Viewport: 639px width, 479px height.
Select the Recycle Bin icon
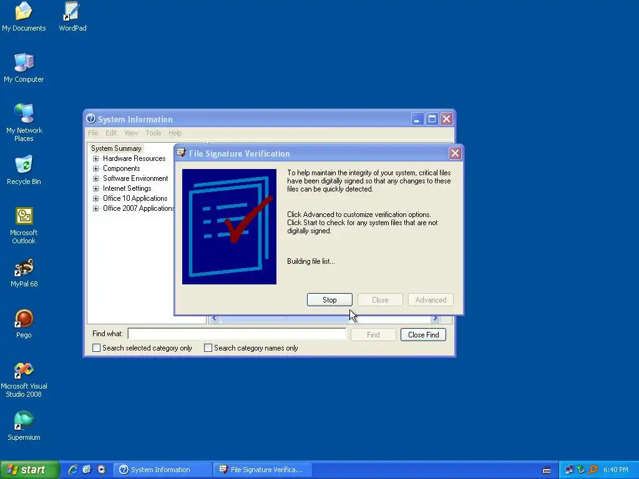pyautogui.click(x=24, y=170)
